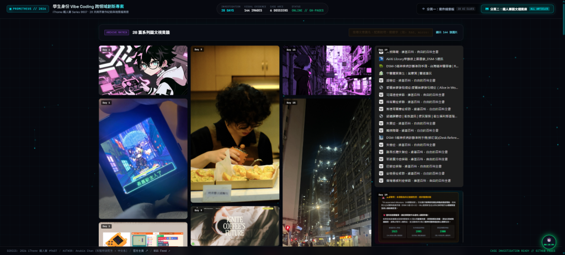The height and width of the screenshot is (255, 565).
Task: Open the Day 5 orange game console image
Action: pos(143,235)
